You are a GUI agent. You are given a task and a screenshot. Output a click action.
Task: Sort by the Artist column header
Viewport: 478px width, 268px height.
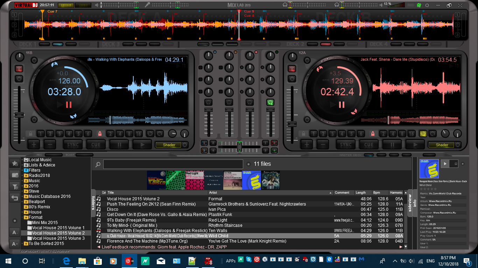[270, 193]
